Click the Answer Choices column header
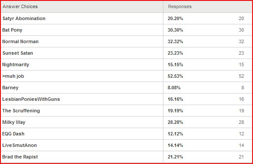 point(20,6)
